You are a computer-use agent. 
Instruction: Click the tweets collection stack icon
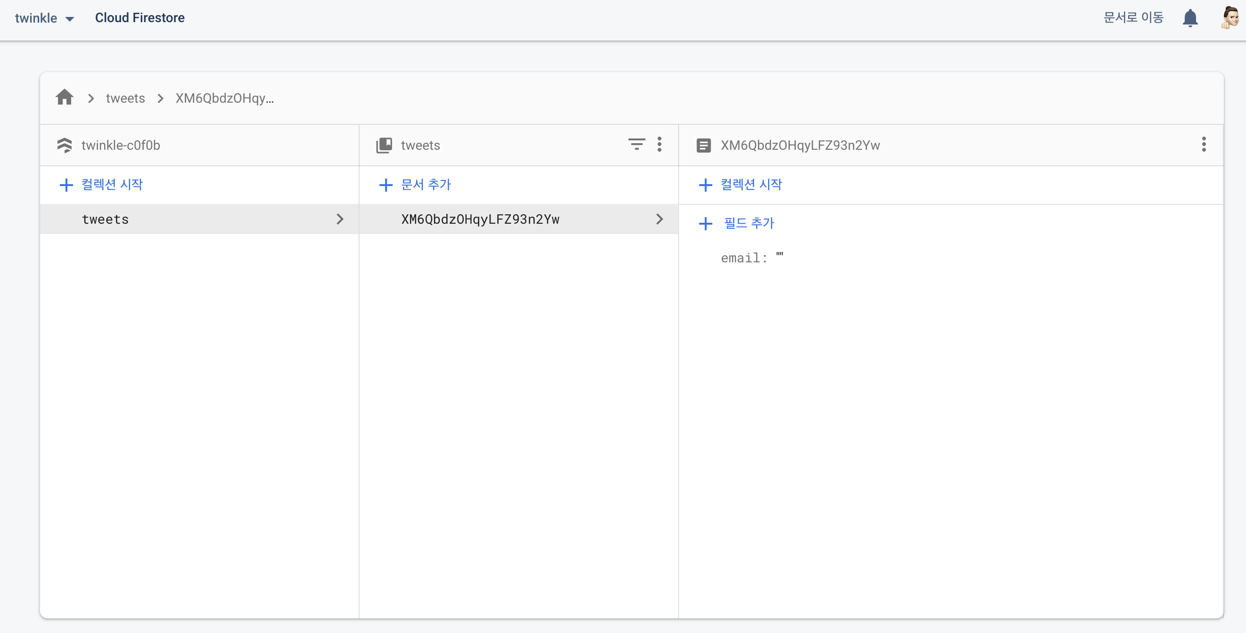point(384,145)
